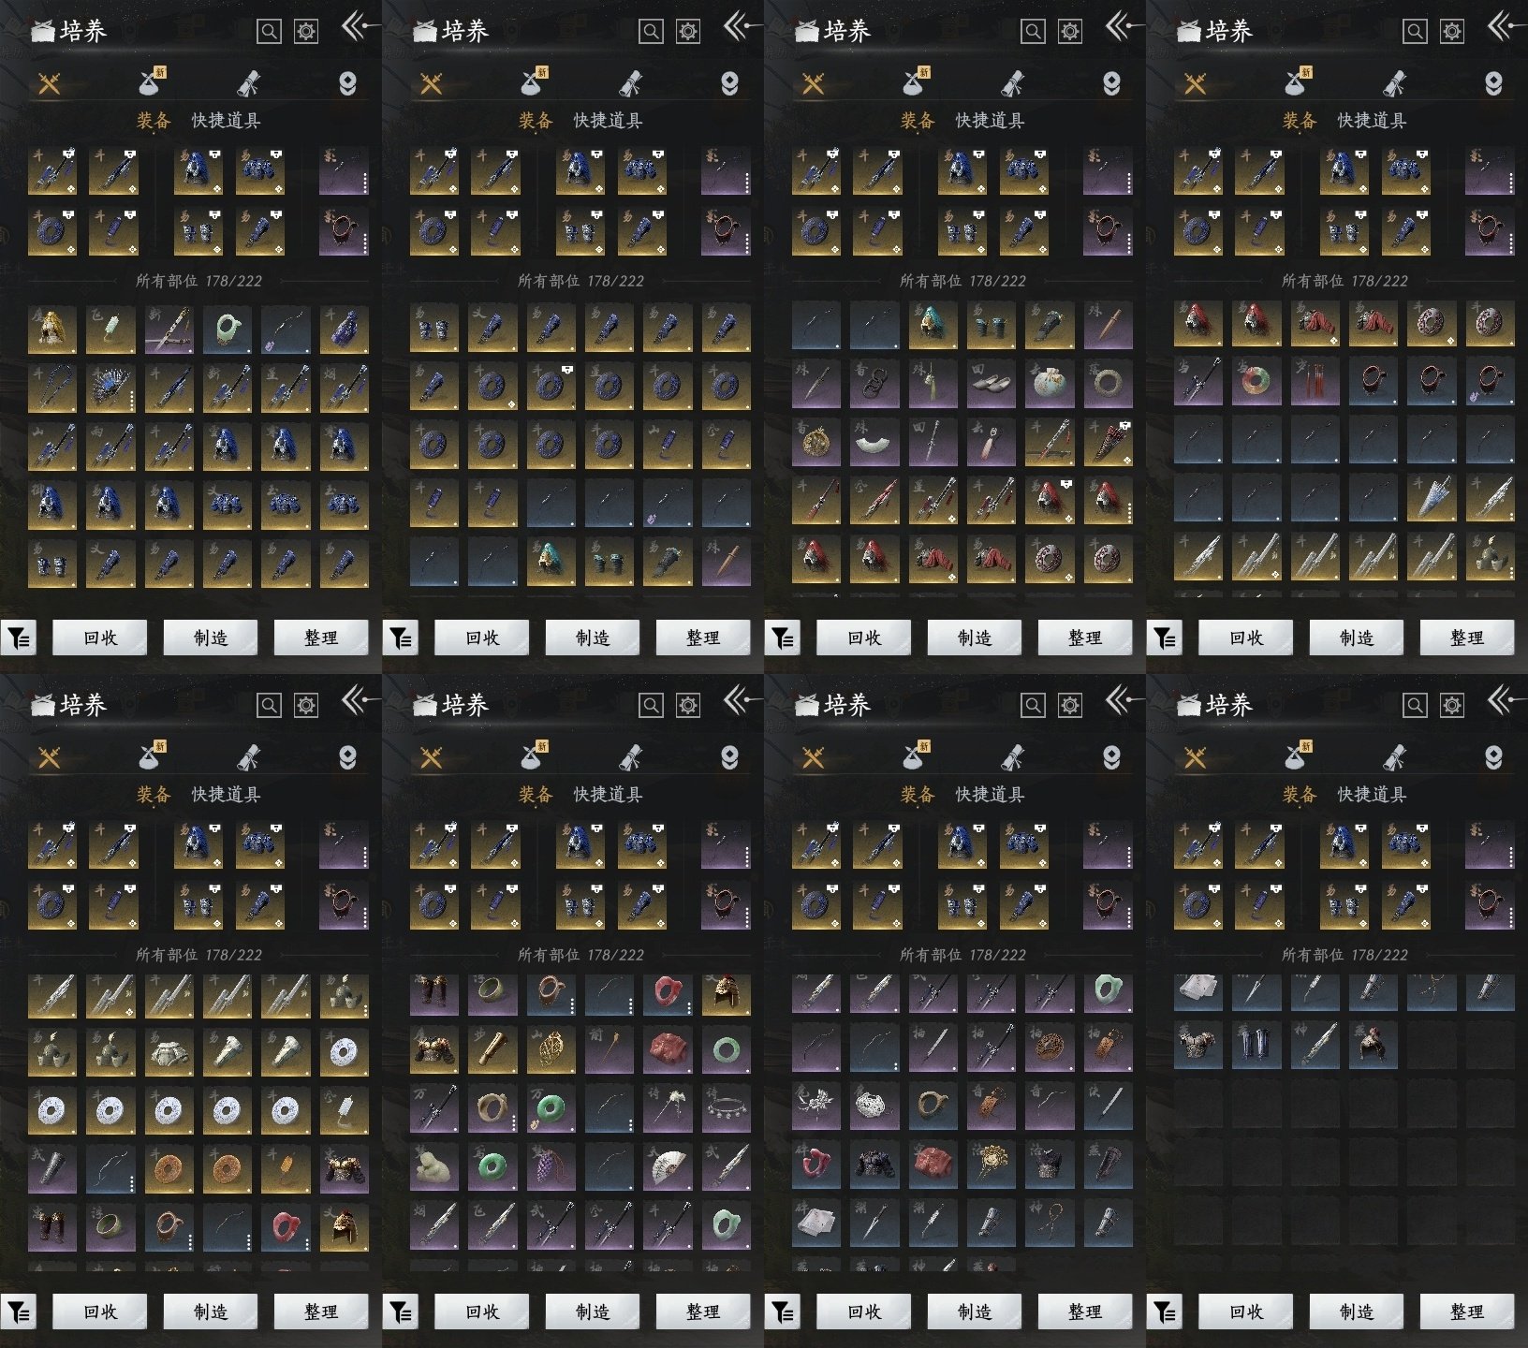Image resolution: width=1528 pixels, height=1348 pixels.
Task: Open search in the second top panel
Action: coord(651,32)
